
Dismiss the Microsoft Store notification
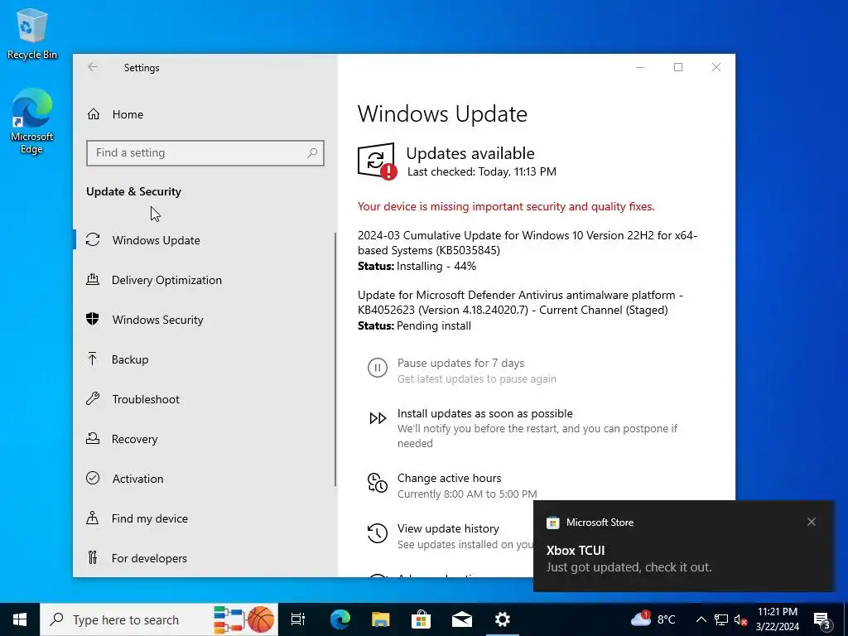coord(812,522)
